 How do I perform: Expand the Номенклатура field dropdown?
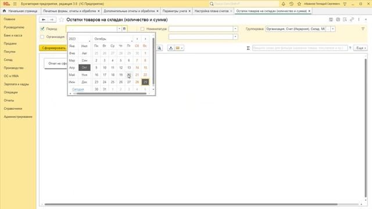click(235, 29)
